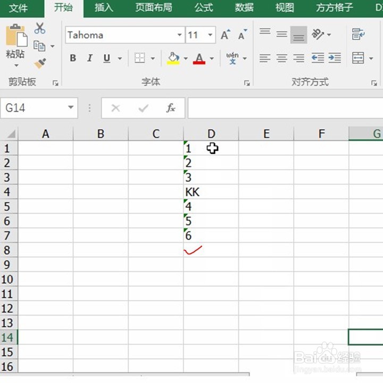
Task: Toggle Underline formatting
Action: [107, 58]
